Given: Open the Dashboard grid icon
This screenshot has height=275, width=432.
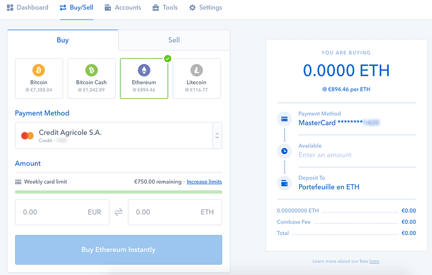Looking at the screenshot, I should (x=10, y=8).
